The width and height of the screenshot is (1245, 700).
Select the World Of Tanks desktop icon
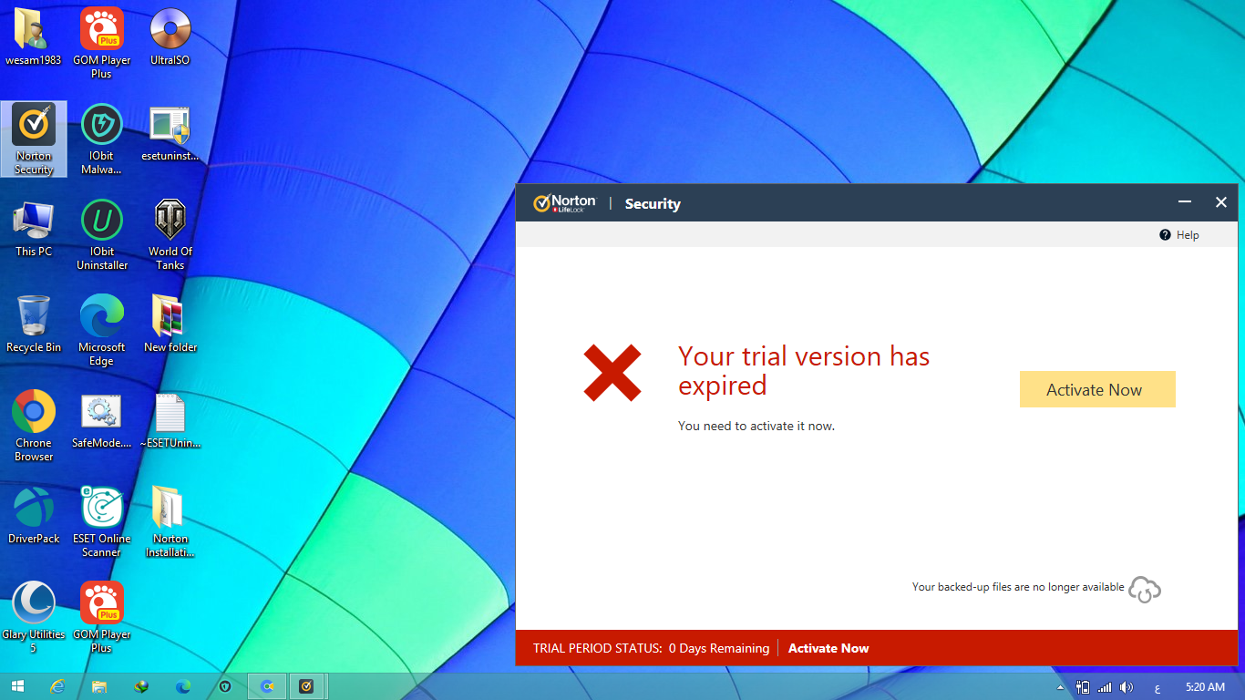[170, 234]
